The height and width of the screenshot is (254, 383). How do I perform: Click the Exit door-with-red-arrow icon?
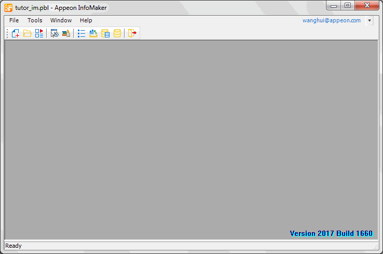pyautogui.click(x=132, y=33)
